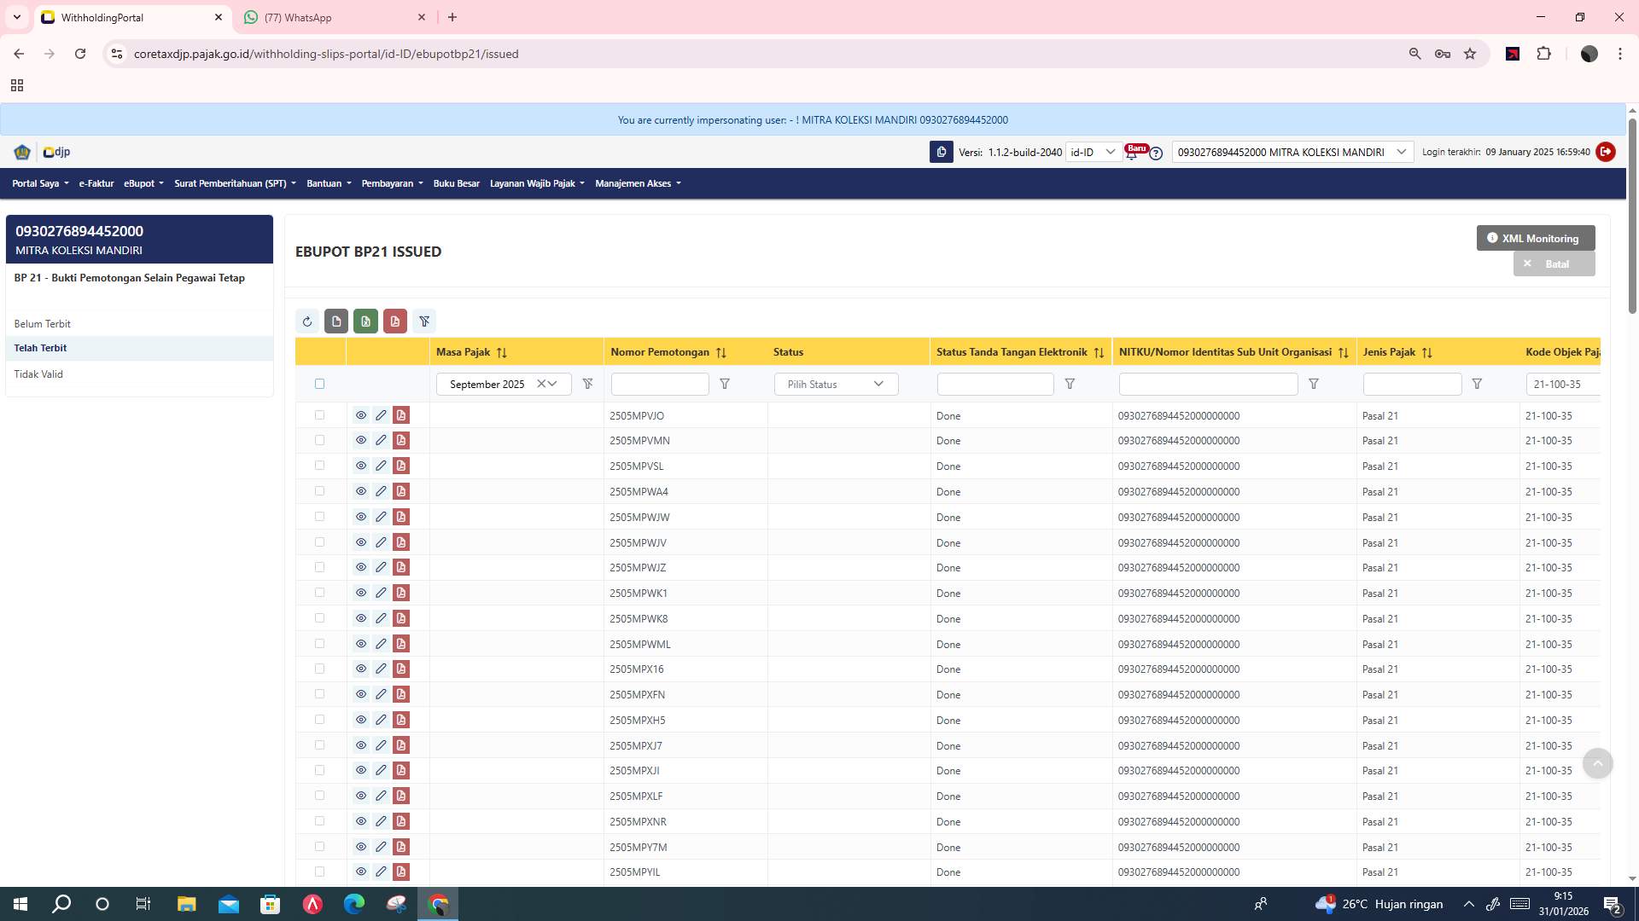Open the Pilih Status dropdown
Viewport: 1639px width, 921px height.
[835, 384]
